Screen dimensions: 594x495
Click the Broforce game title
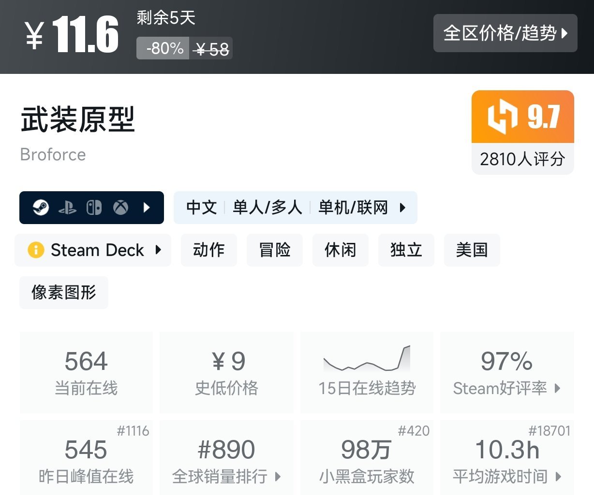coord(53,155)
